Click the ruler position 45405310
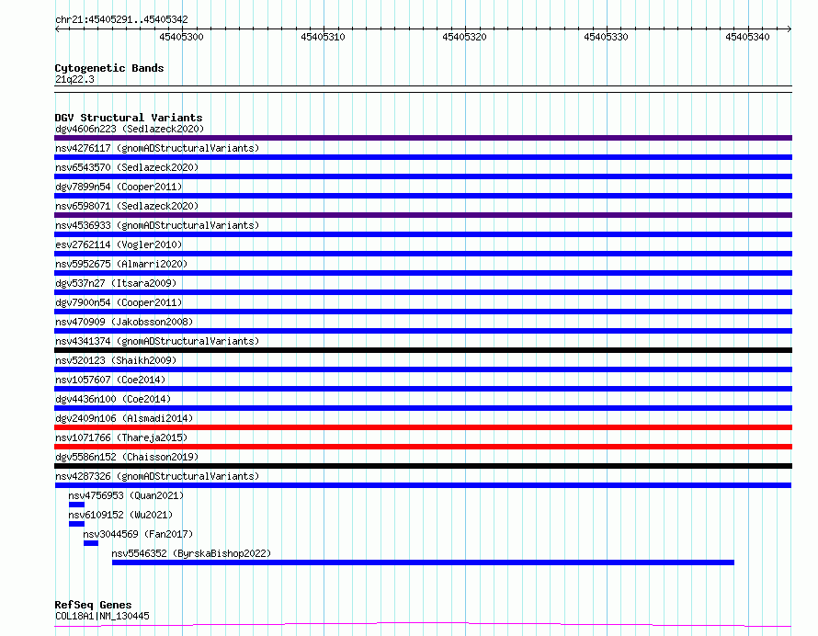Image resolution: width=818 pixels, height=636 pixels. point(323,37)
